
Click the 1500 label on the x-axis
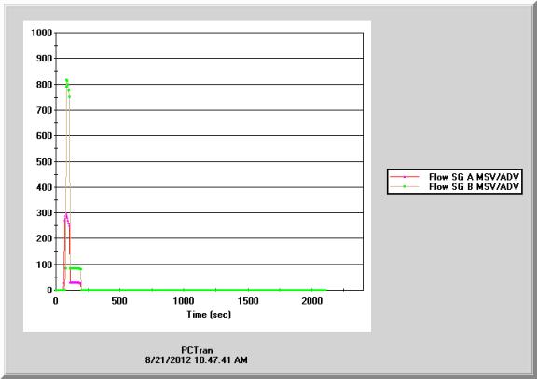248,301
